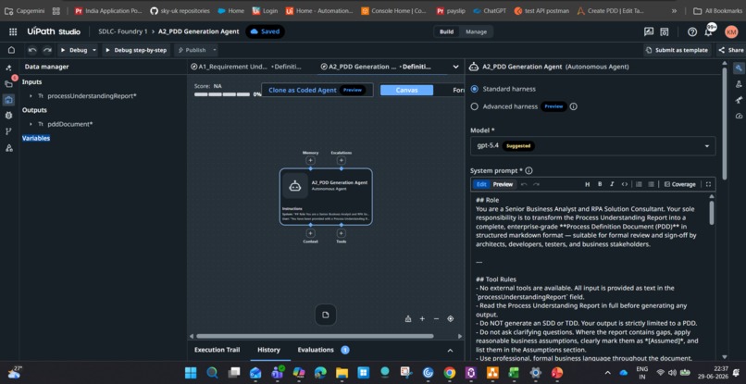This screenshot has width=746, height=384.
Task: Open Debug options dropdown arrow
Action: click(94, 50)
